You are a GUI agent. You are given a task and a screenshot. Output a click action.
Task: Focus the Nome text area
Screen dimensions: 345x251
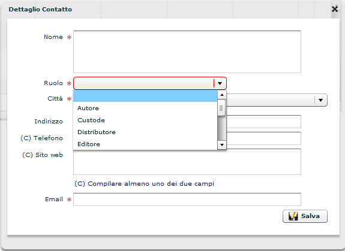tap(187, 52)
